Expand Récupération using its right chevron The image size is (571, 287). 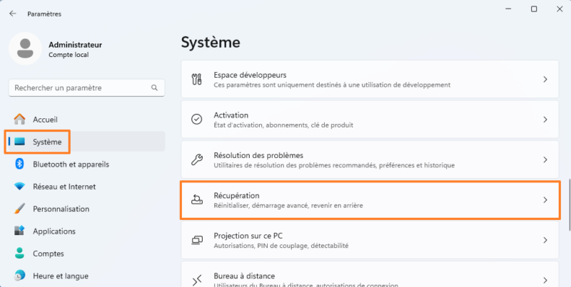point(545,200)
